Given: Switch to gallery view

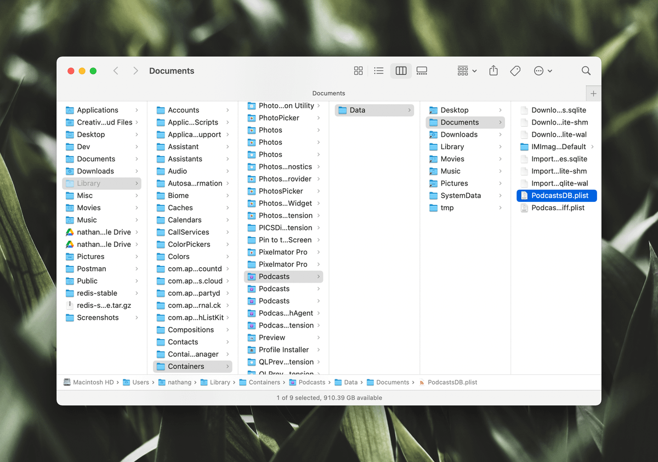Looking at the screenshot, I should tap(422, 71).
